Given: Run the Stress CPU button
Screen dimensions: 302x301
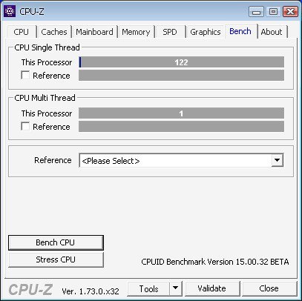Looking at the screenshot, I should click(56, 259).
